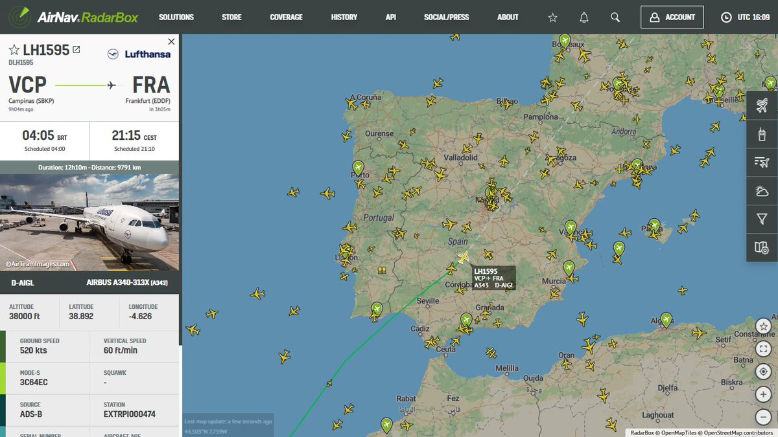Screen dimensions: 778x437
Task: Open the HISTORY menu
Action: (344, 17)
